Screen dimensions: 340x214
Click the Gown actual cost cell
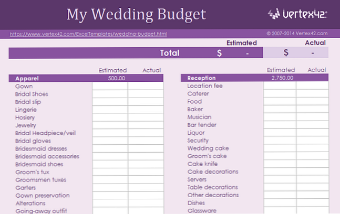click(x=146, y=86)
